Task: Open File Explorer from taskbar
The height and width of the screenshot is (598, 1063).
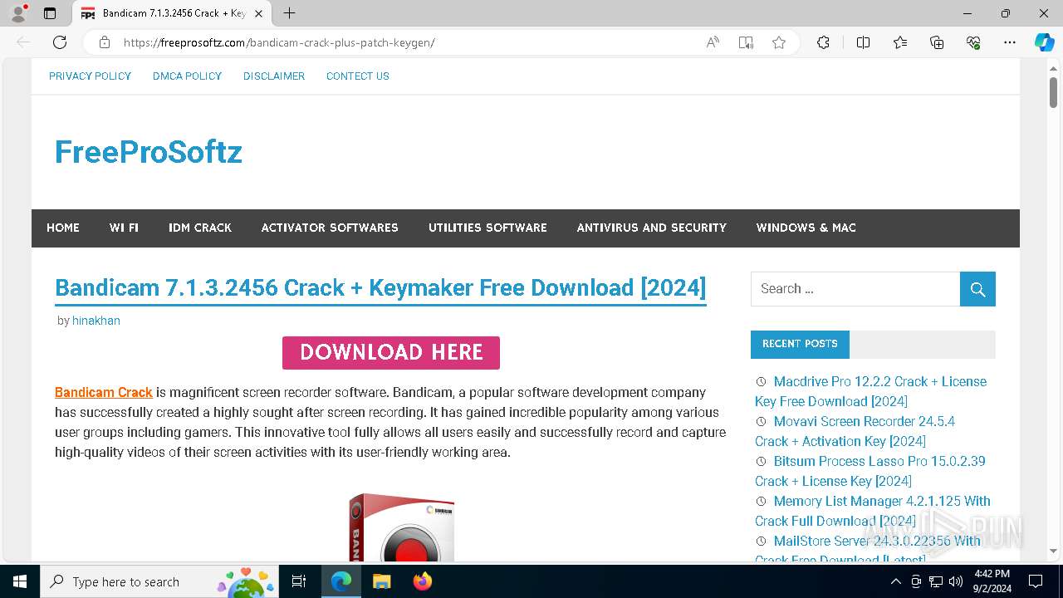Action: coord(381,581)
